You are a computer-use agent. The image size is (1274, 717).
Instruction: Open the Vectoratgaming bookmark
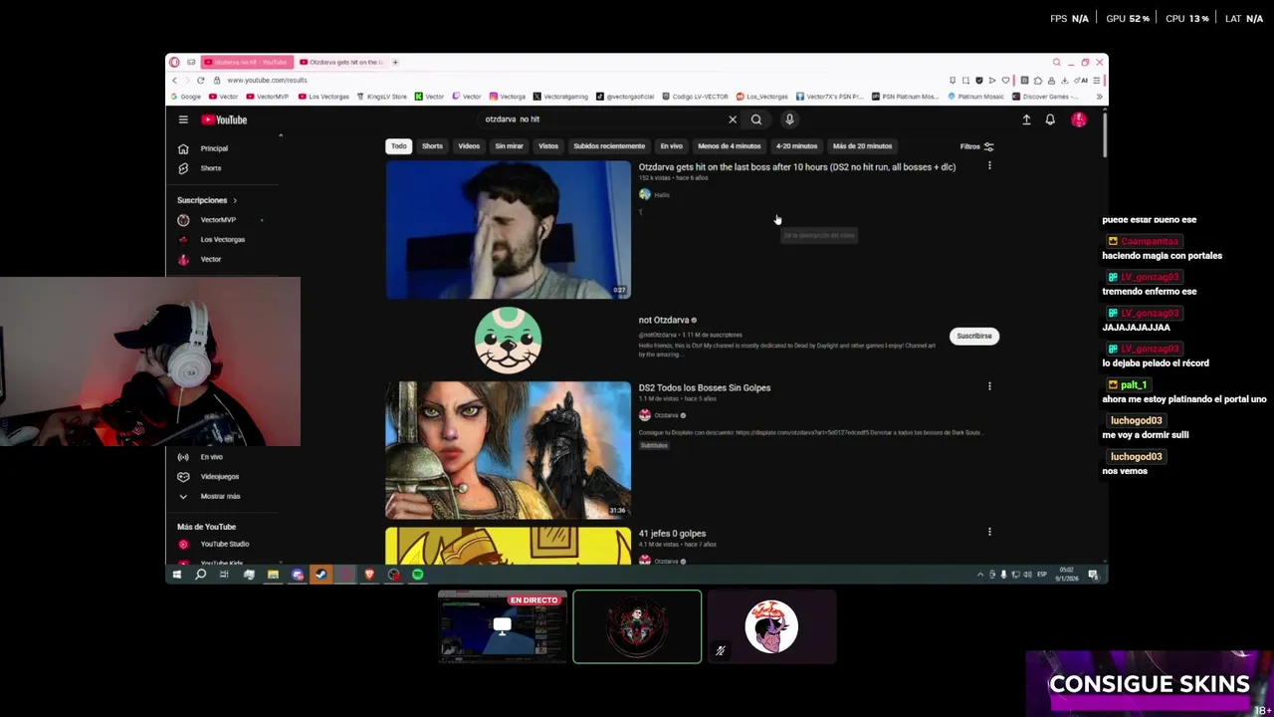560,97
